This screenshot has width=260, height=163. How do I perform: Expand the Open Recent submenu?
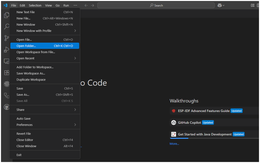pyautogui.click(x=45, y=58)
